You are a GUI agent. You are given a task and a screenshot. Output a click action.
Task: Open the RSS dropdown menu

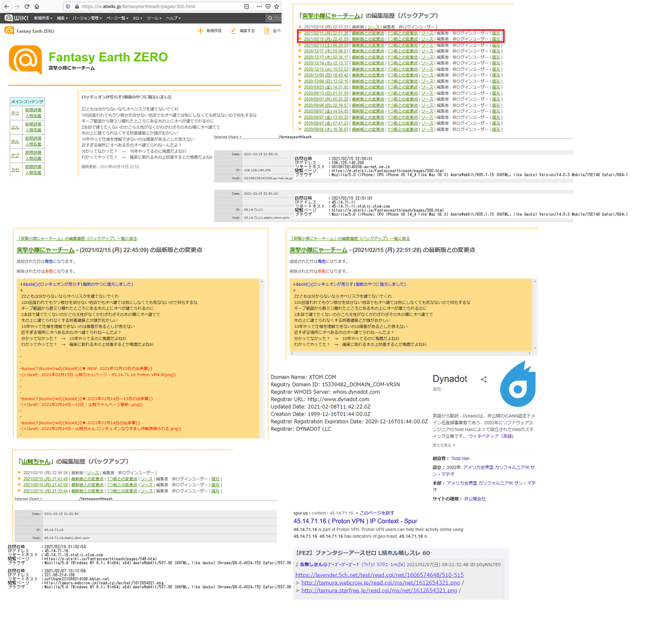point(138,18)
